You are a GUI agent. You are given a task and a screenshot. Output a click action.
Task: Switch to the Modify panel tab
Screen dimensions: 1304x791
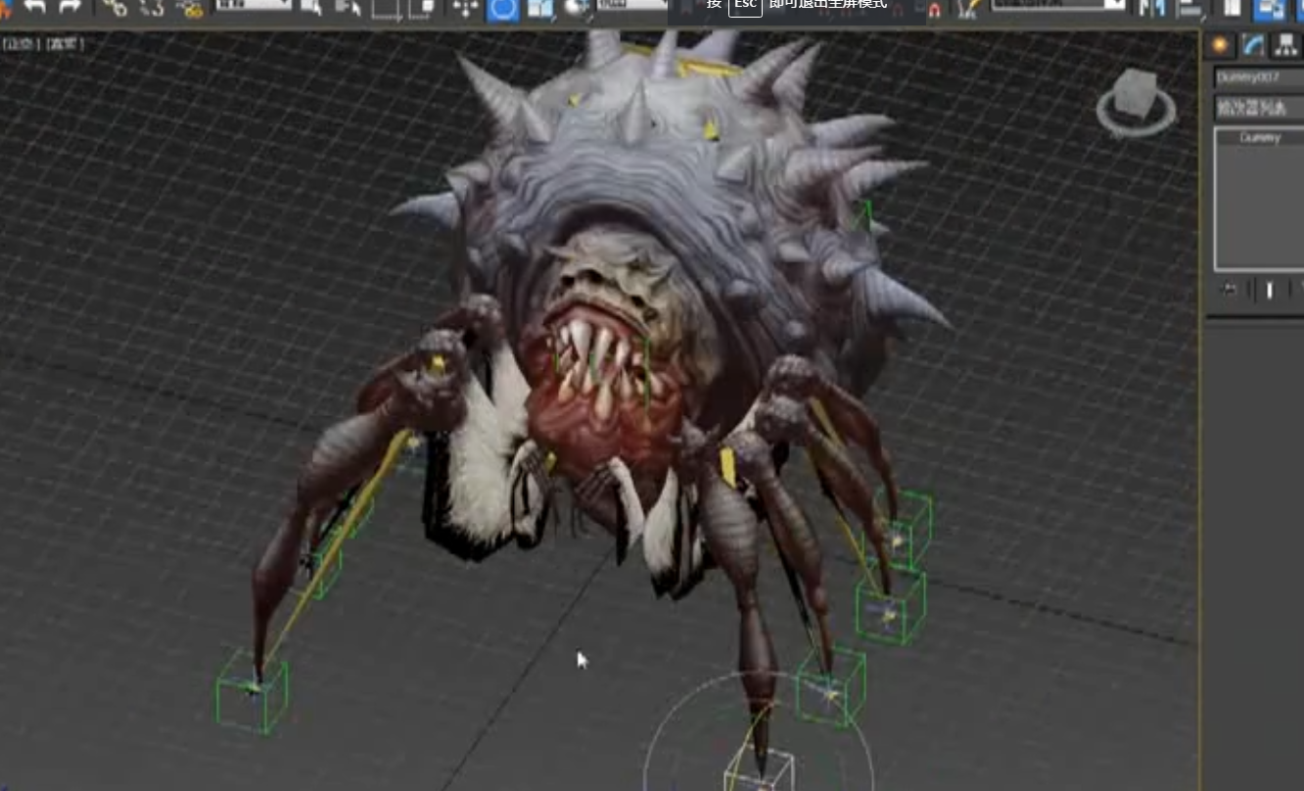tap(1253, 45)
